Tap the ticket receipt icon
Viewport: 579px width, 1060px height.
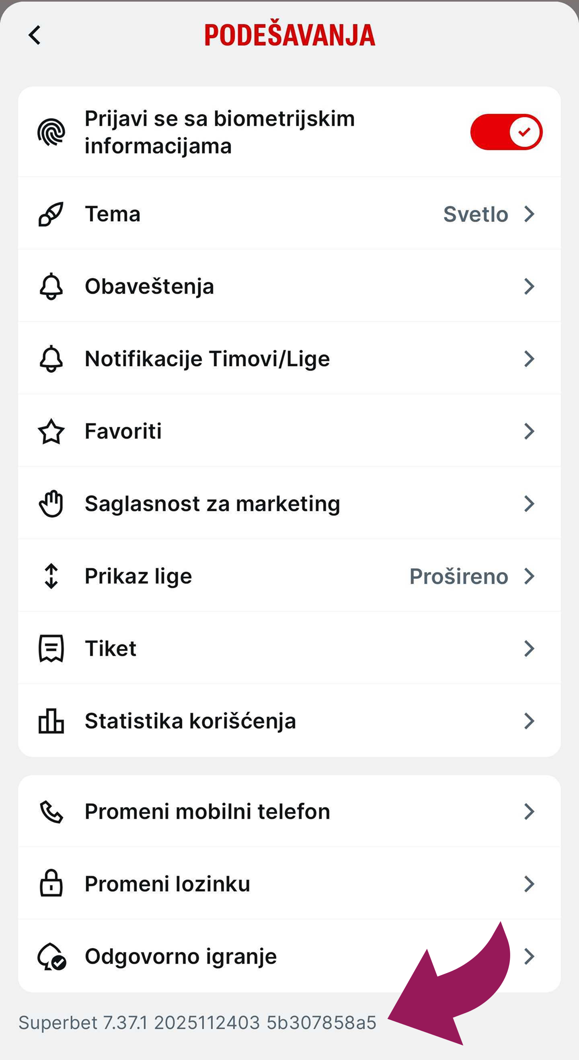point(51,648)
